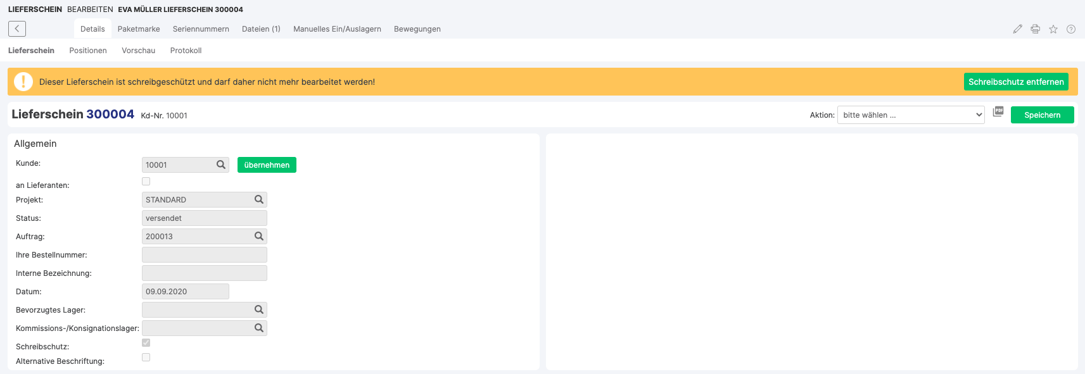Click the back arrow button
Screen dimensions: 1085x374
[x=17, y=28]
